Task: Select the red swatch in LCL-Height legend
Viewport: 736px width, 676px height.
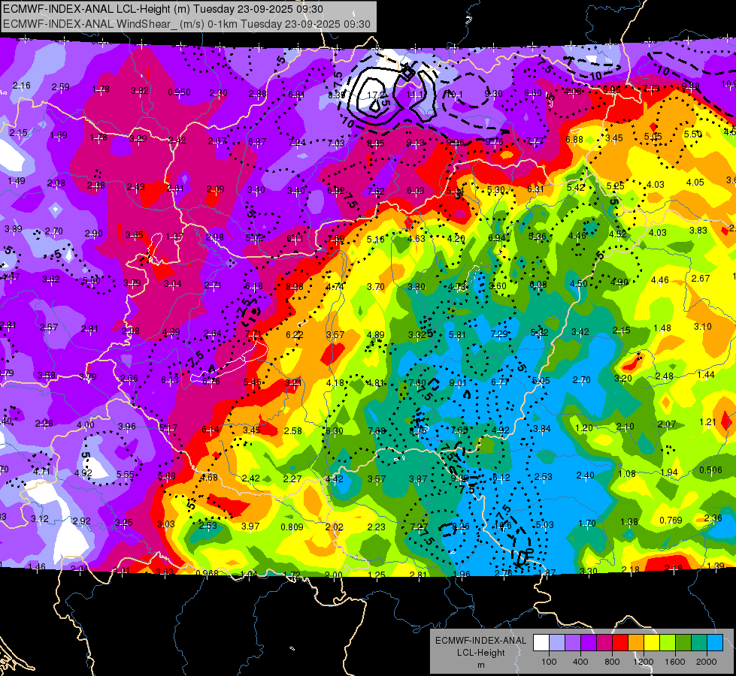Action: coord(620,642)
